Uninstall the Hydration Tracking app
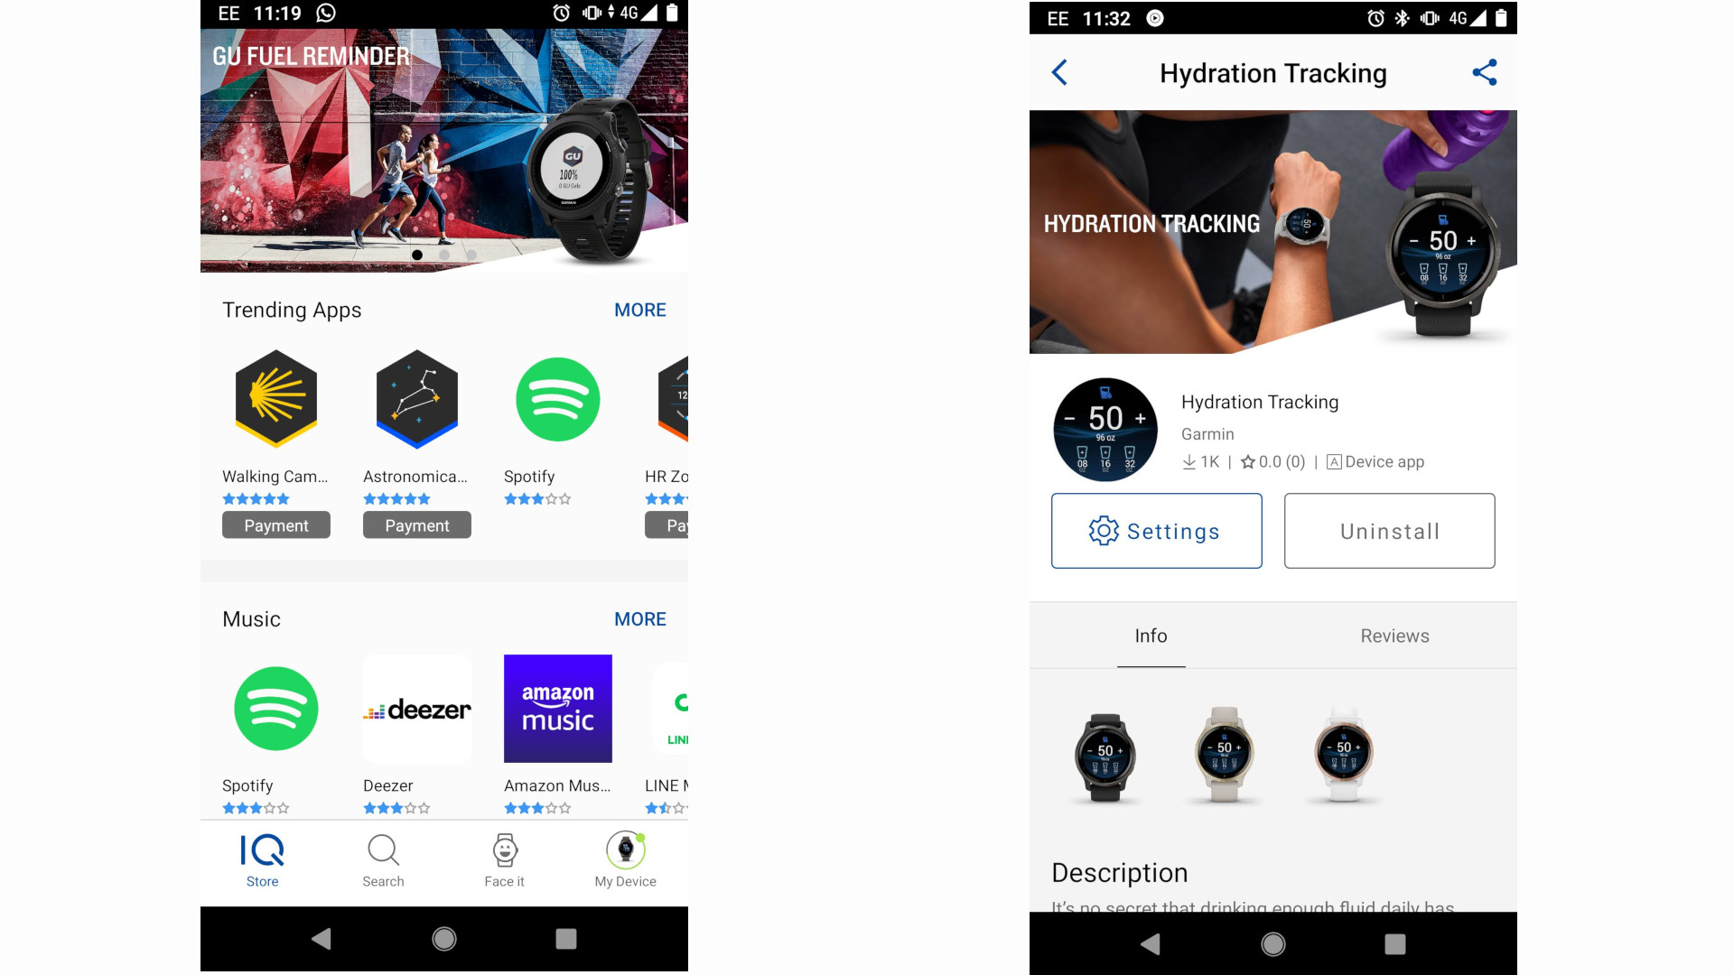1734x975 pixels. (1389, 530)
